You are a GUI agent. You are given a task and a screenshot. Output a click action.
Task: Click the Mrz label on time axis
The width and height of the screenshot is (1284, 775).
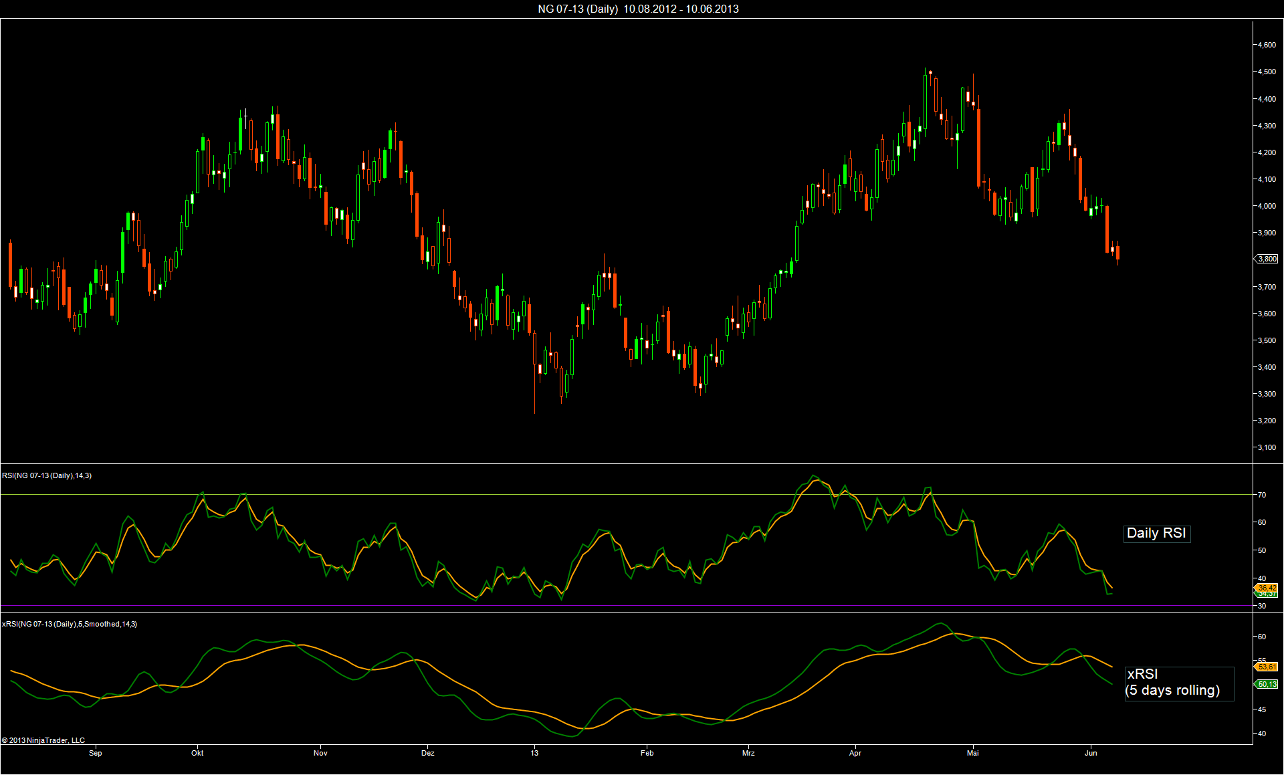tap(748, 753)
